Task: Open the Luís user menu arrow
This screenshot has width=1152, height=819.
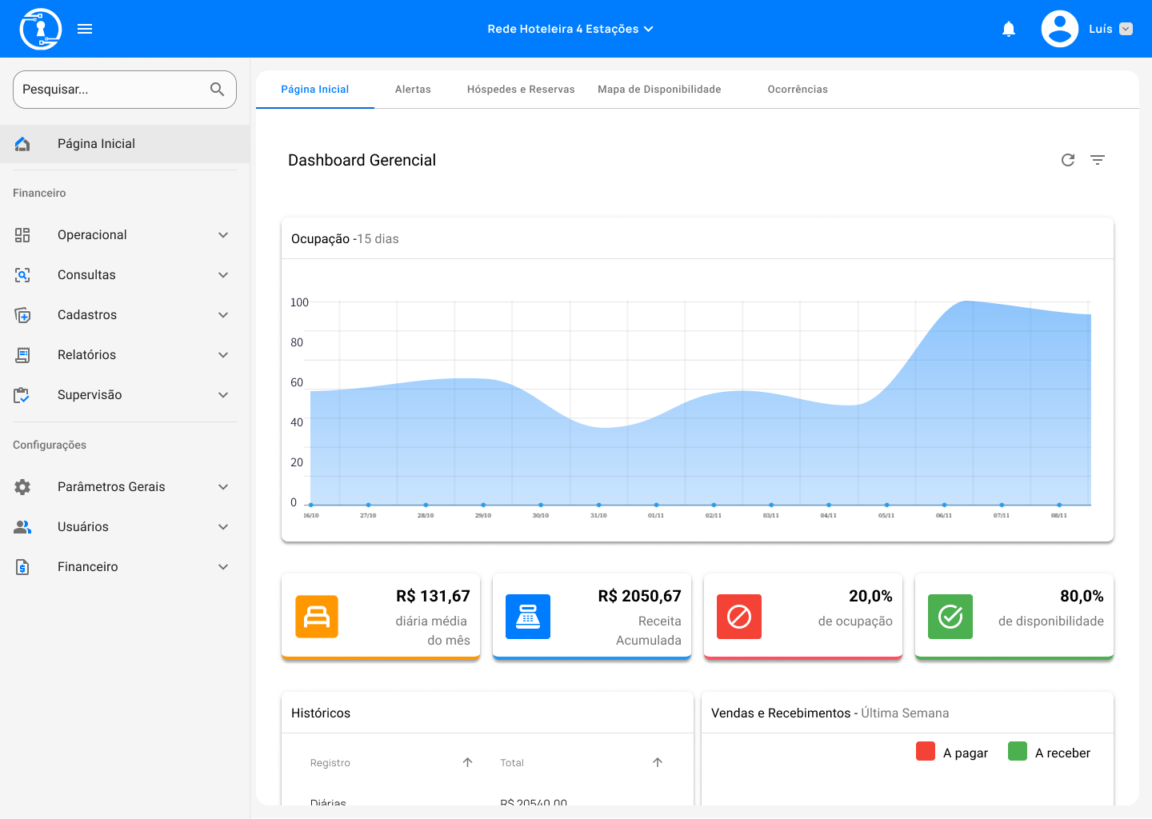Action: pyautogui.click(x=1126, y=29)
